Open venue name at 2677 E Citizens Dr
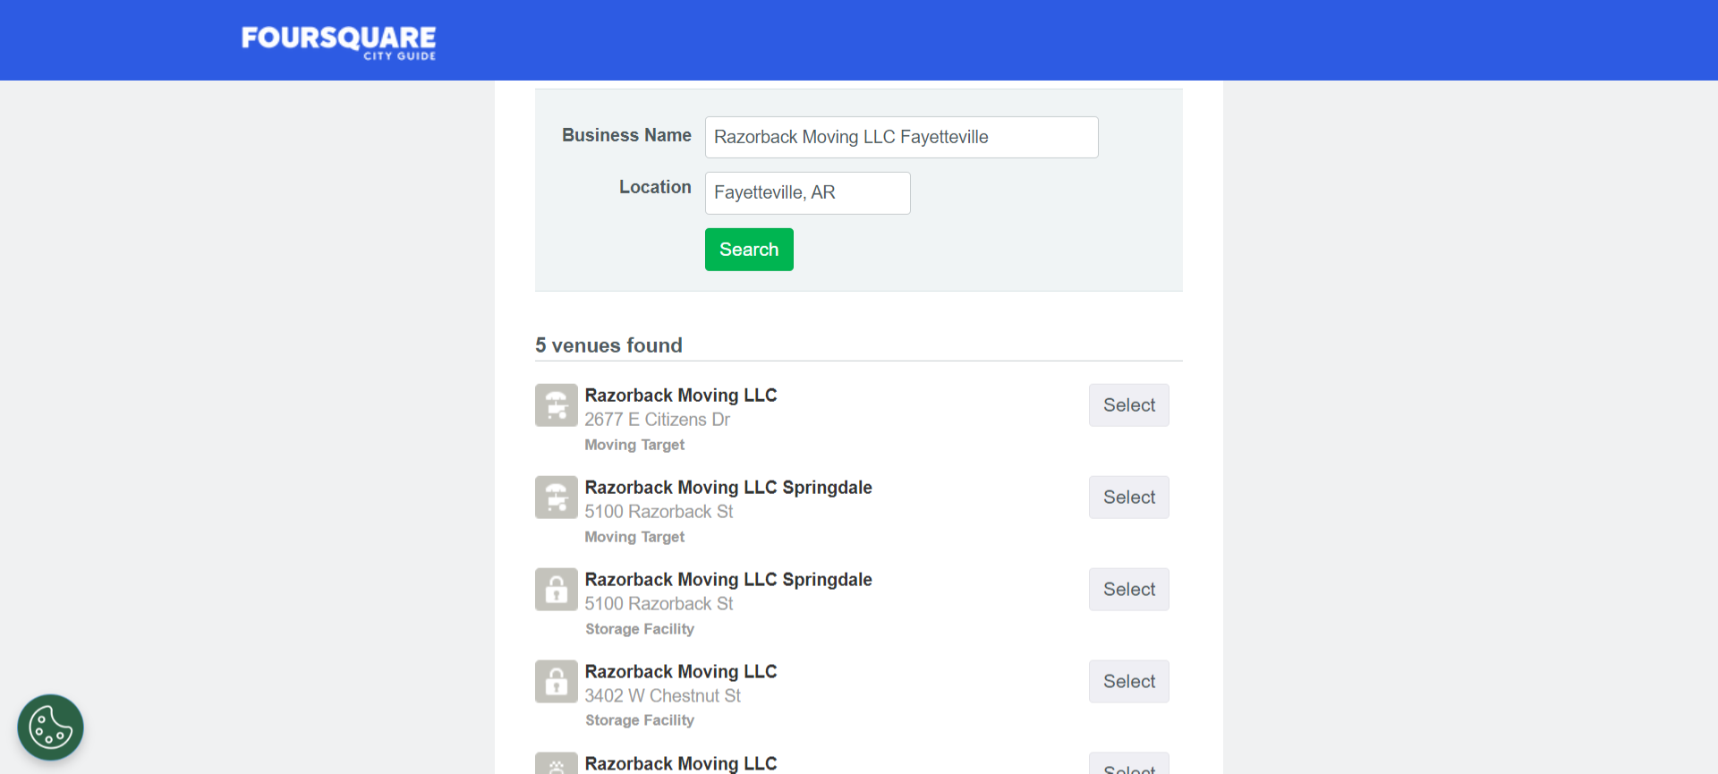Viewport: 1718px width, 774px height. coord(681,396)
